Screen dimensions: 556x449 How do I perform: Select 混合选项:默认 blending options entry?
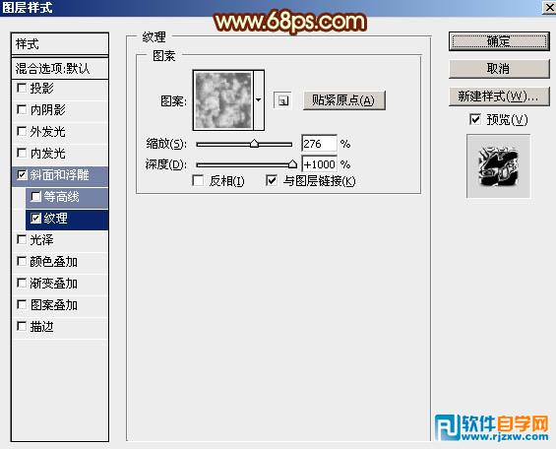(60, 69)
